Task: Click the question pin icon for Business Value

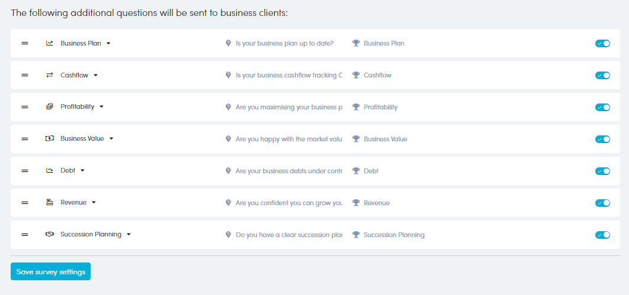Action: point(228,139)
